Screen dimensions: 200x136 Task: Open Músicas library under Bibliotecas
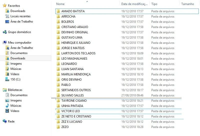click(13, 105)
